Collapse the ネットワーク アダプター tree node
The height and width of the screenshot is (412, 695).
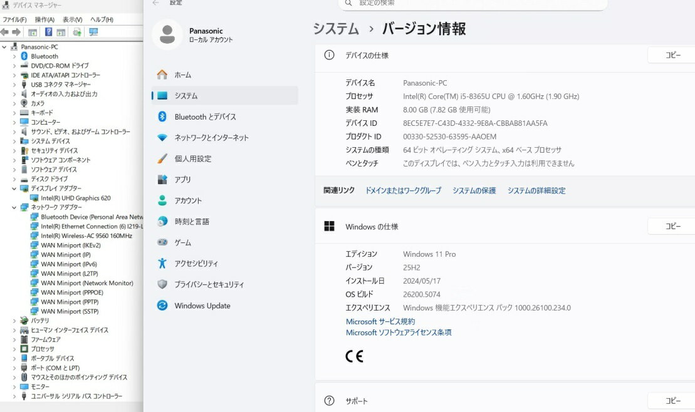click(x=14, y=207)
